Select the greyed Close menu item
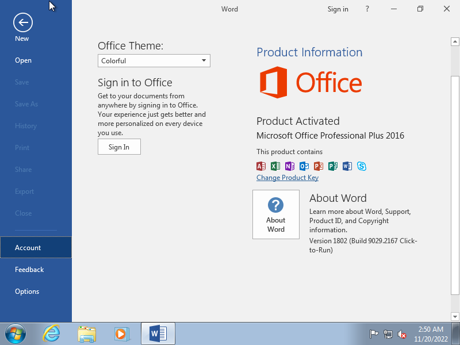Screen dimensions: 460x345 point(36,213)
